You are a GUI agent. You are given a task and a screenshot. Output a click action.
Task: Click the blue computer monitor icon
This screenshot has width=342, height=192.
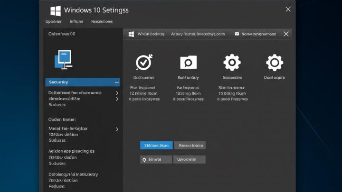point(63,59)
